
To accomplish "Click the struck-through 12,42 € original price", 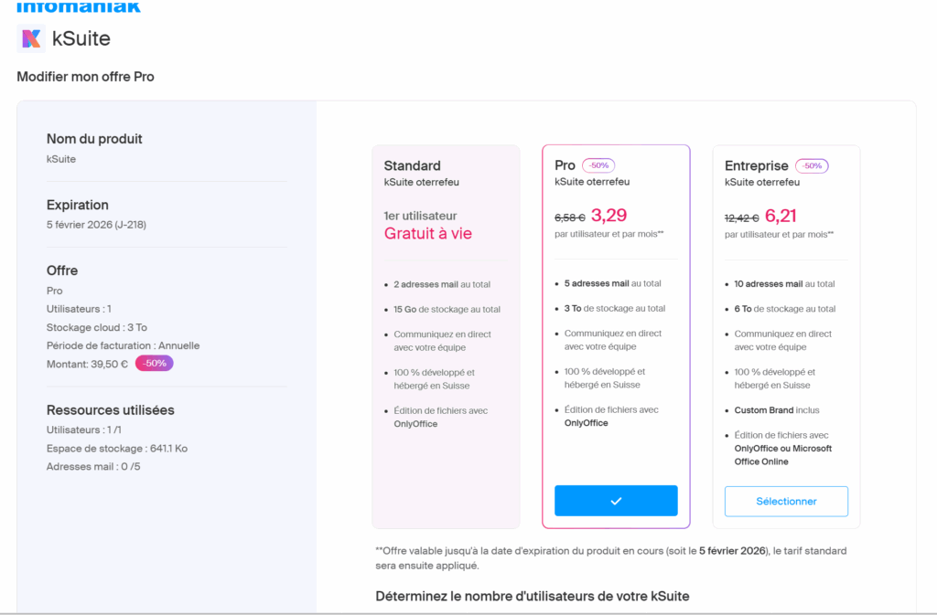I will click(x=741, y=218).
